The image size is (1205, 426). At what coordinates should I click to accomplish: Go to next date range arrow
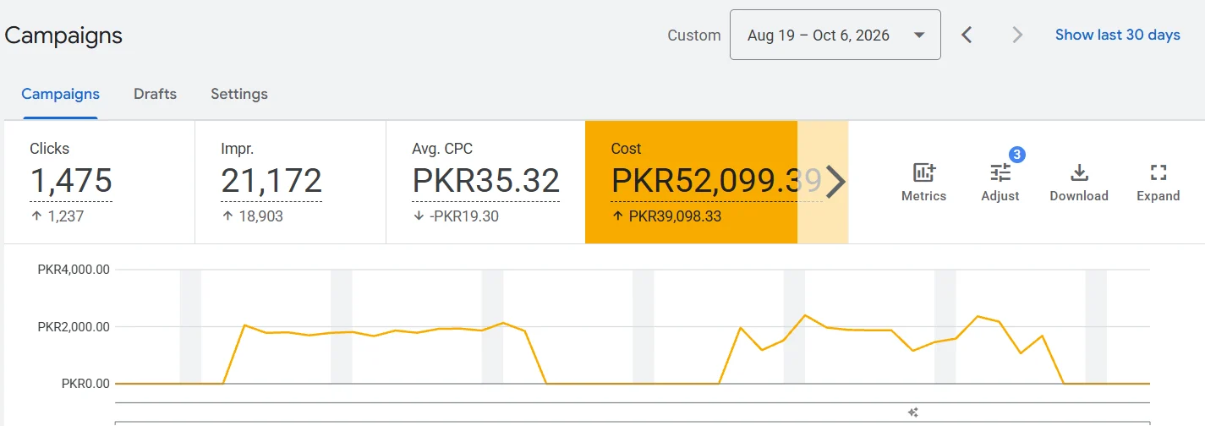(x=1017, y=35)
